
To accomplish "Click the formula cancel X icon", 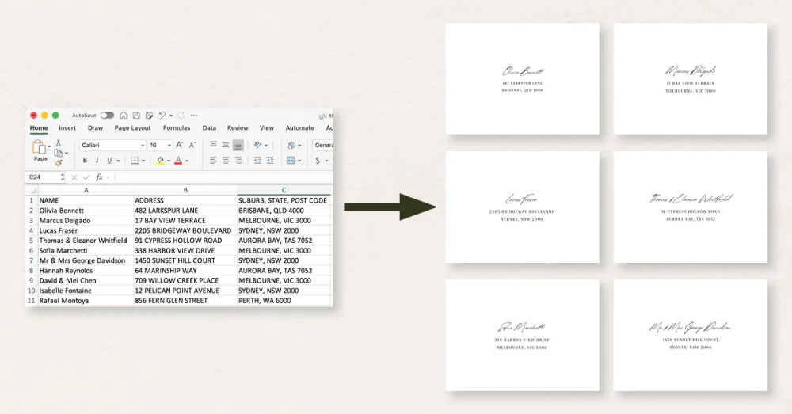I will [x=74, y=177].
